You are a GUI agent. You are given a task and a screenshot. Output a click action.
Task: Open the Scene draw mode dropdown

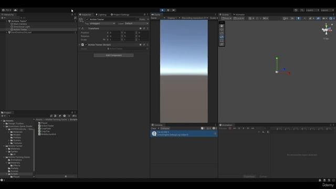point(285,18)
